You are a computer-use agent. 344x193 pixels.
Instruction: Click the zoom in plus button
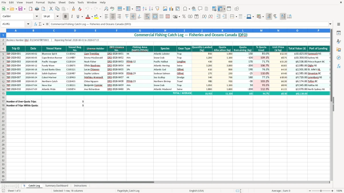click(332, 191)
